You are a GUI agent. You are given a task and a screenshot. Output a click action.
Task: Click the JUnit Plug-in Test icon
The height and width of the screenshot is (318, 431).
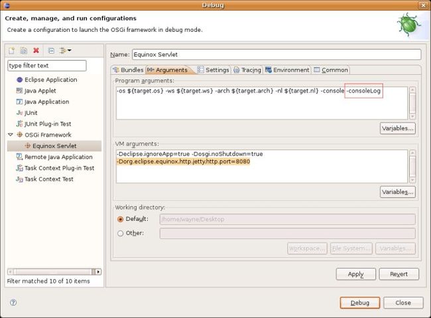pyautogui.click(x=19, y=124)
